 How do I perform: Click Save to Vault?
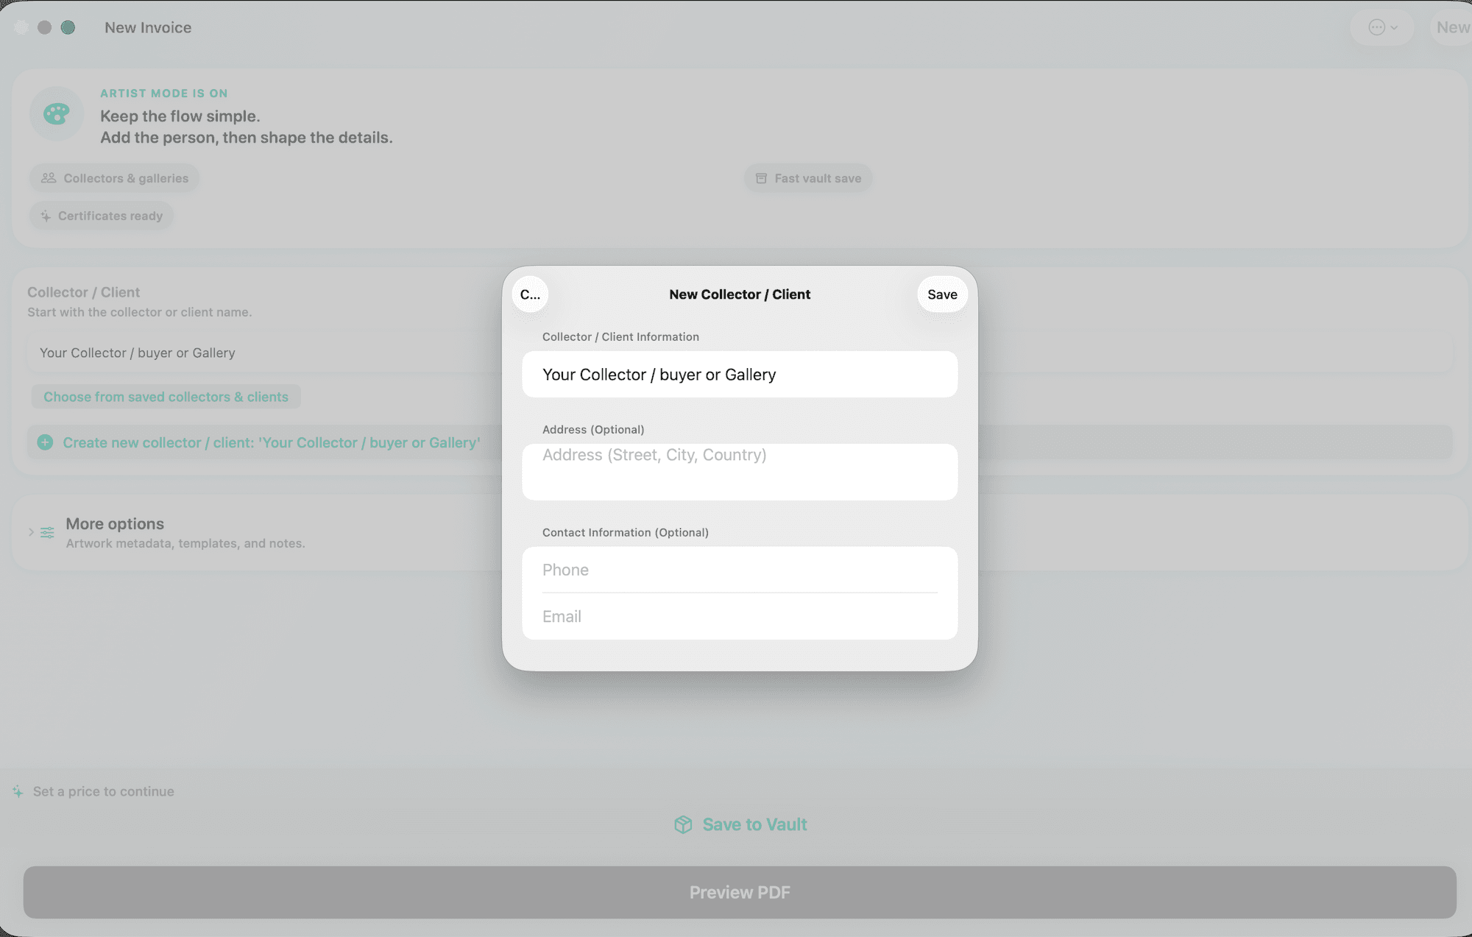740,824
